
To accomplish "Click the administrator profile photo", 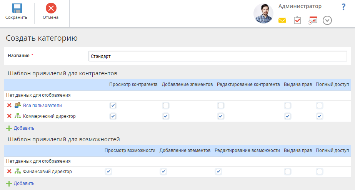I will click(263, 14).
